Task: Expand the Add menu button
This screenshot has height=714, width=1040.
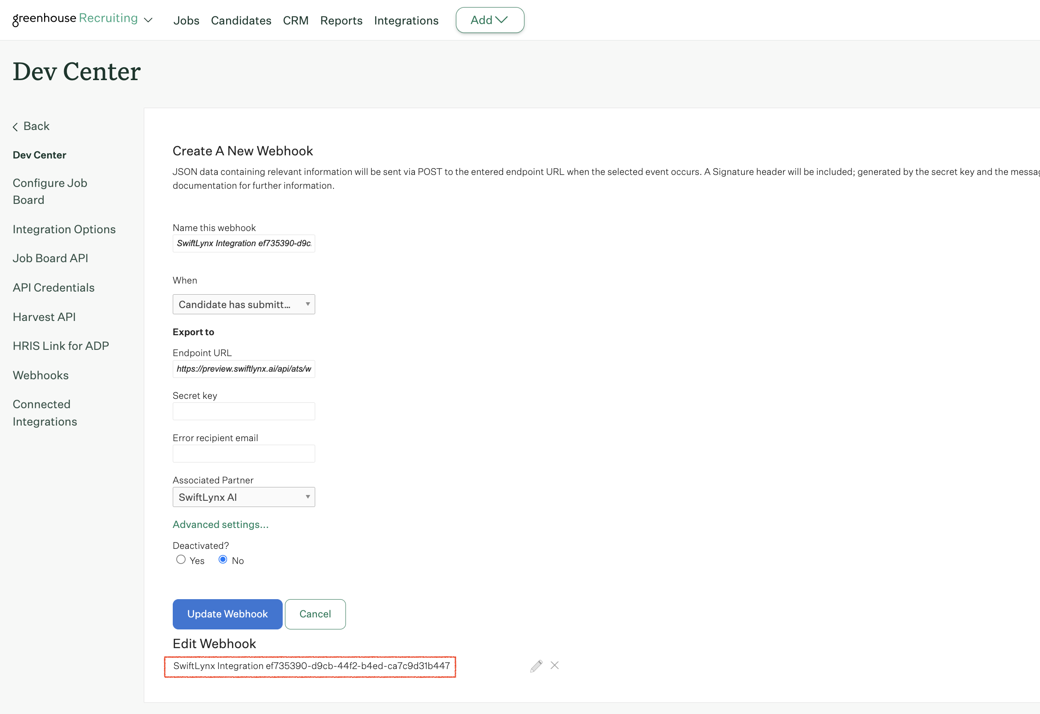Action: [x=490, y=20]
